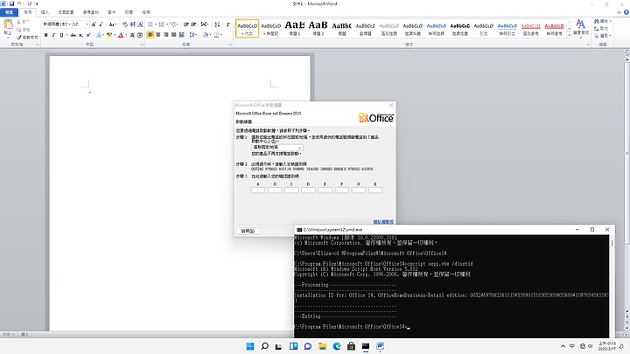630x354 pixels.
Task: Click the Windows Start button
Action: (250, 346)
